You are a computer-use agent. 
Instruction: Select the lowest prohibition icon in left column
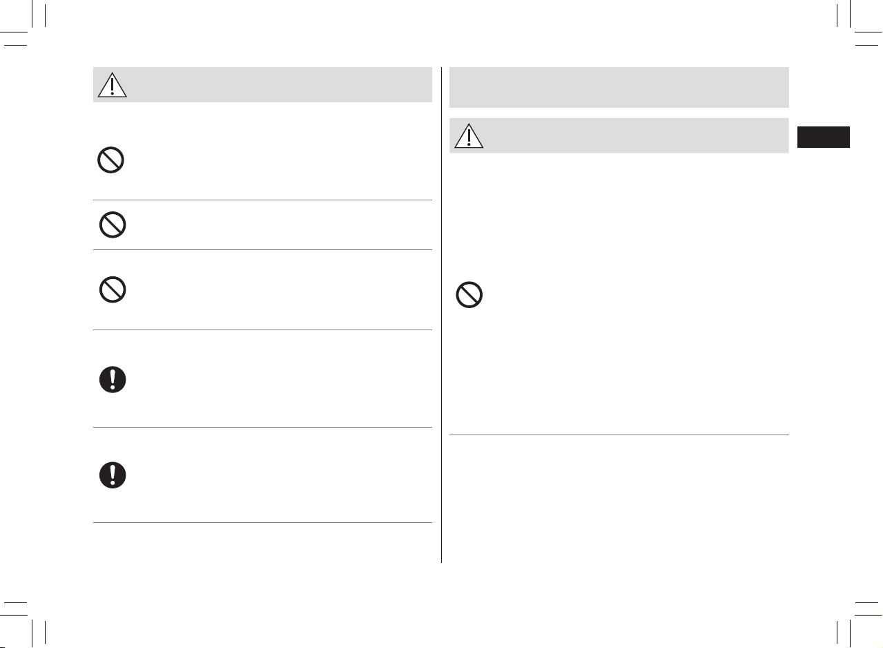(x=112, y=289)
